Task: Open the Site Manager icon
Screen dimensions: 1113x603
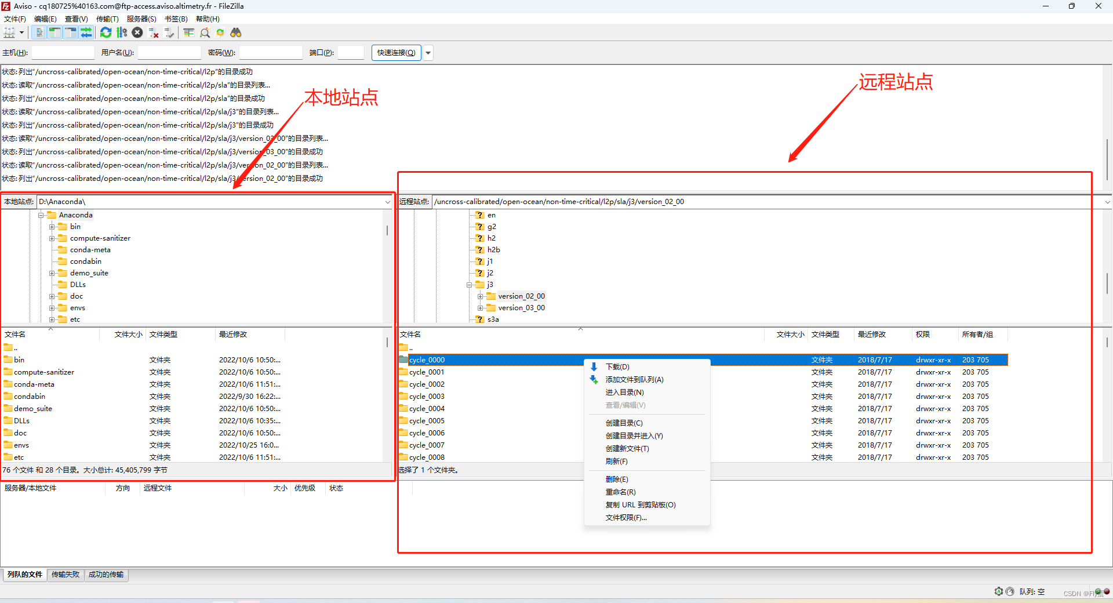Action: (9, 32)
